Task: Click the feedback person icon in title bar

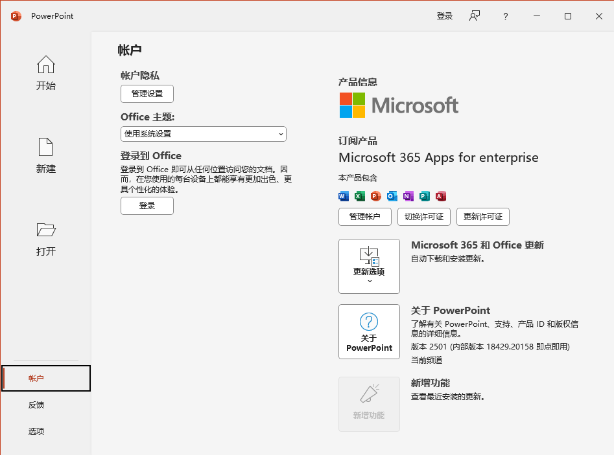Action: click(475, 16)
